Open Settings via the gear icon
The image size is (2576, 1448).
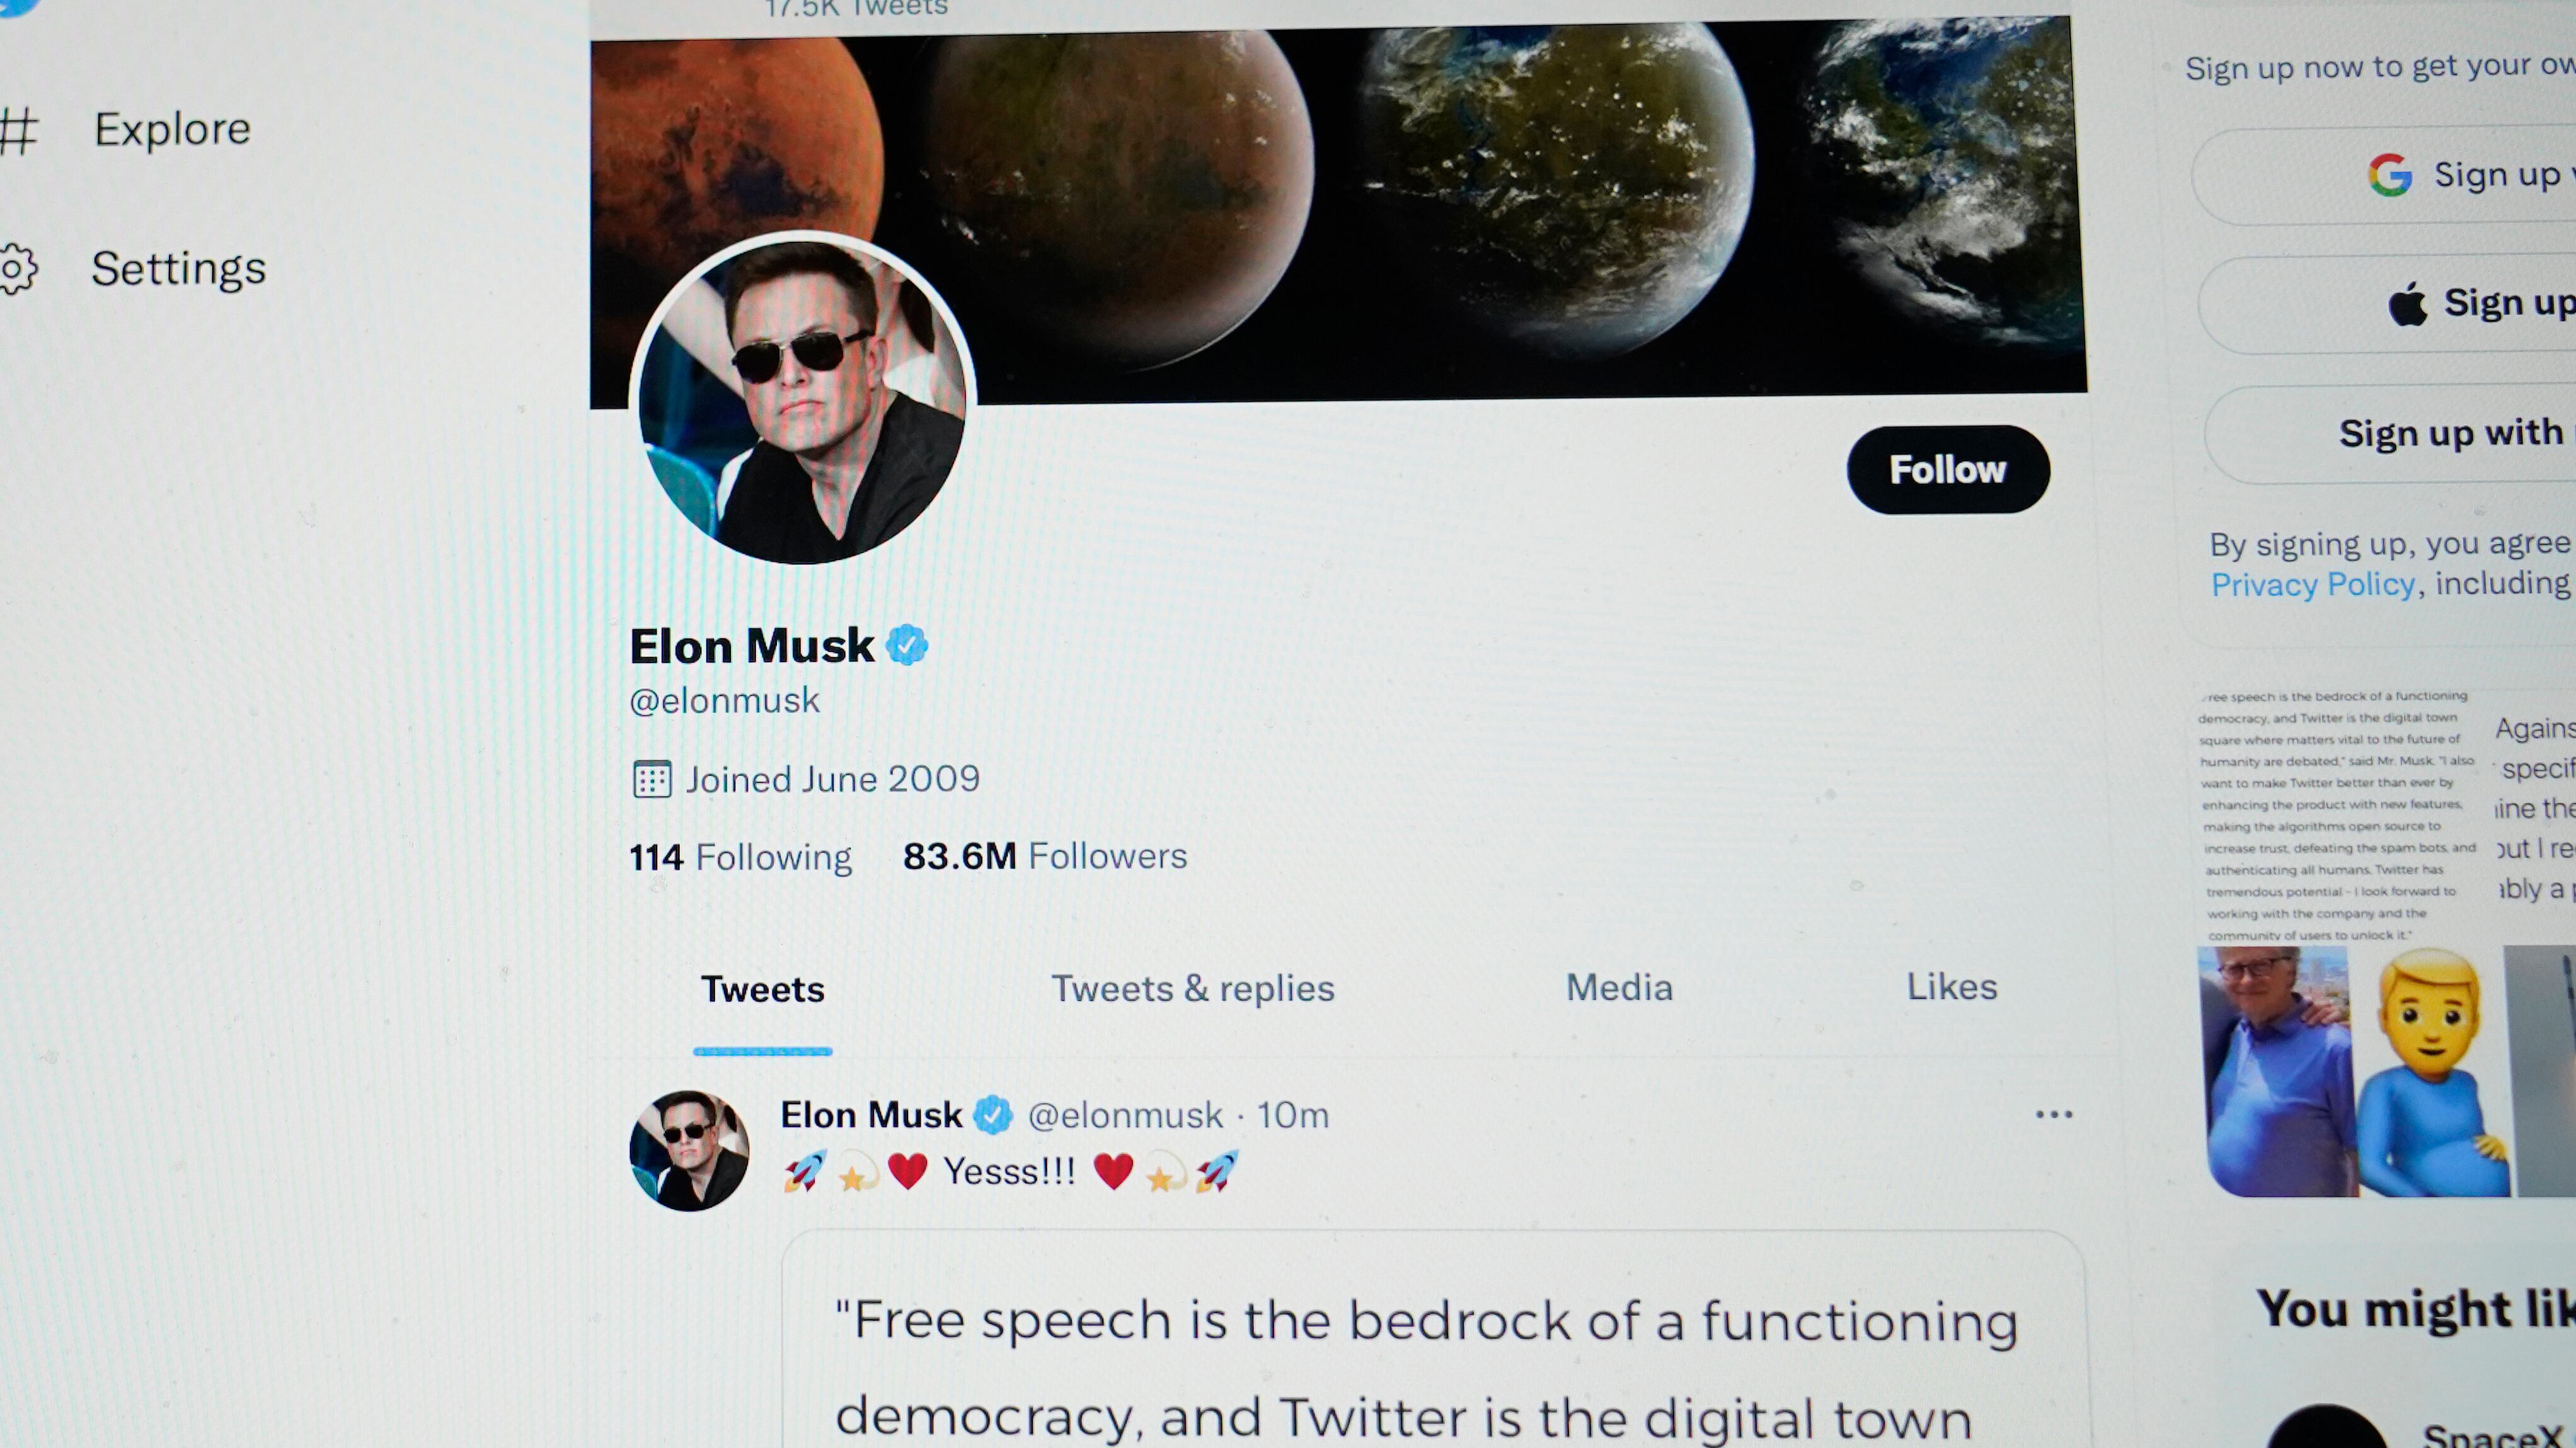coord(17,269)
